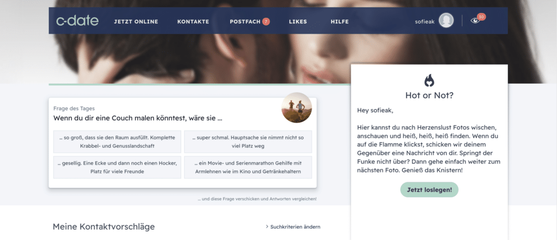Click the Hot or Not flame icon

click(x=429, y=80)
